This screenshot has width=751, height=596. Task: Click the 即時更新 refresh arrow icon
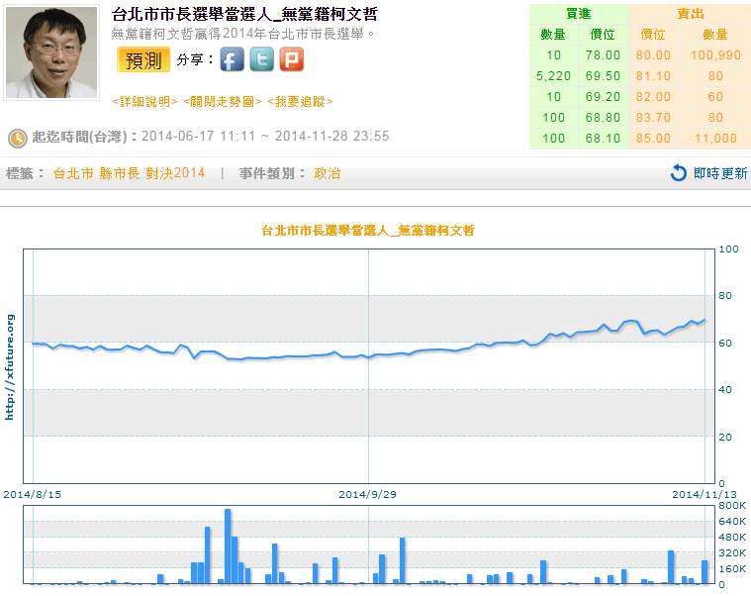(x=678, y=173)
